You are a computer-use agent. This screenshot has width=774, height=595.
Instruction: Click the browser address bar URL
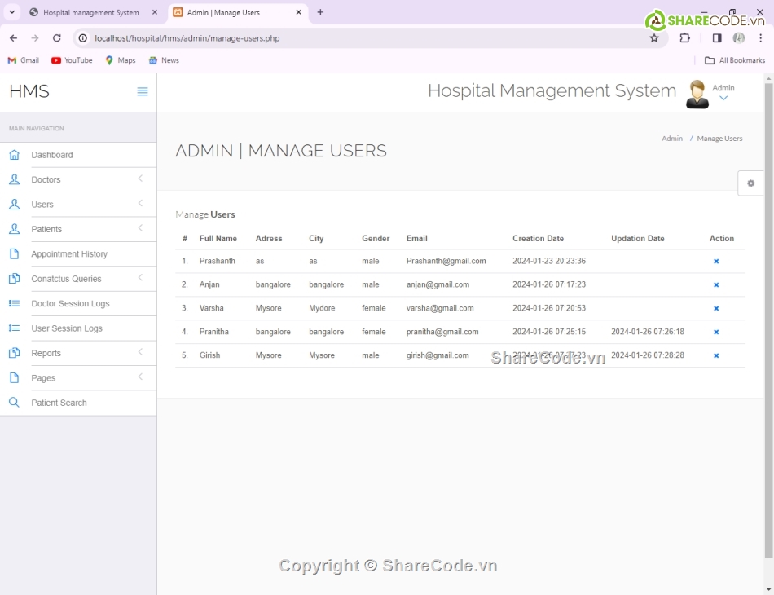click(187, 38)
